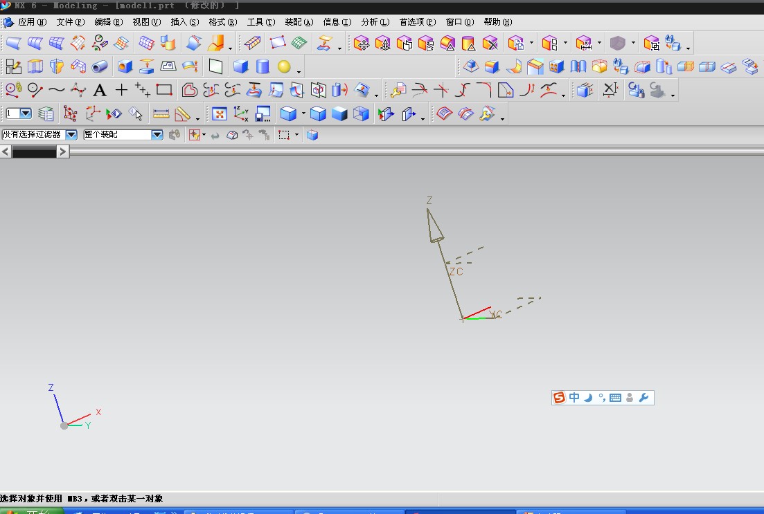
Task: Choose the Heart-shaped offset curve icon
Action: coord(190,90)
